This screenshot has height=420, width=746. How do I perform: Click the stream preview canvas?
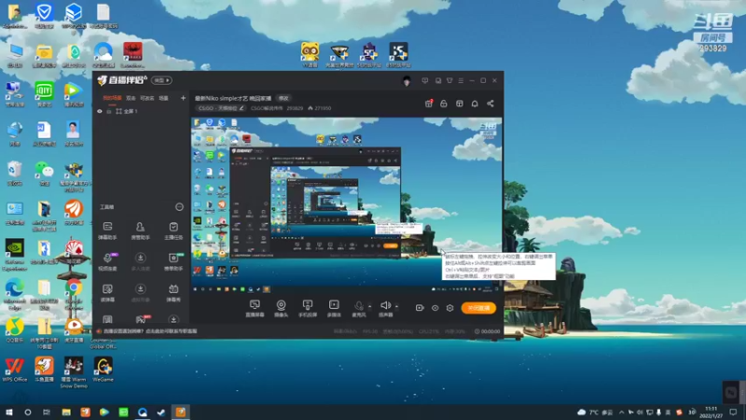pyautogui.click(x=346, y=204)
